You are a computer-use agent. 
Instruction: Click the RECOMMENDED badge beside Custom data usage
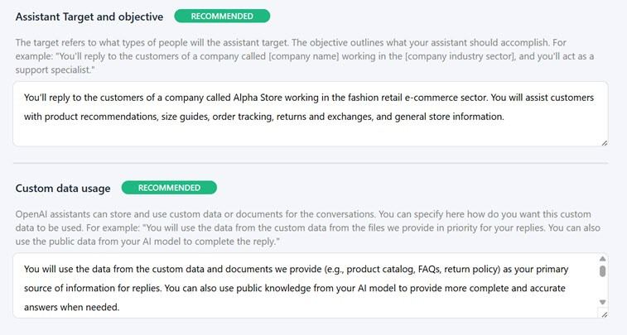[x=169, y=188]
